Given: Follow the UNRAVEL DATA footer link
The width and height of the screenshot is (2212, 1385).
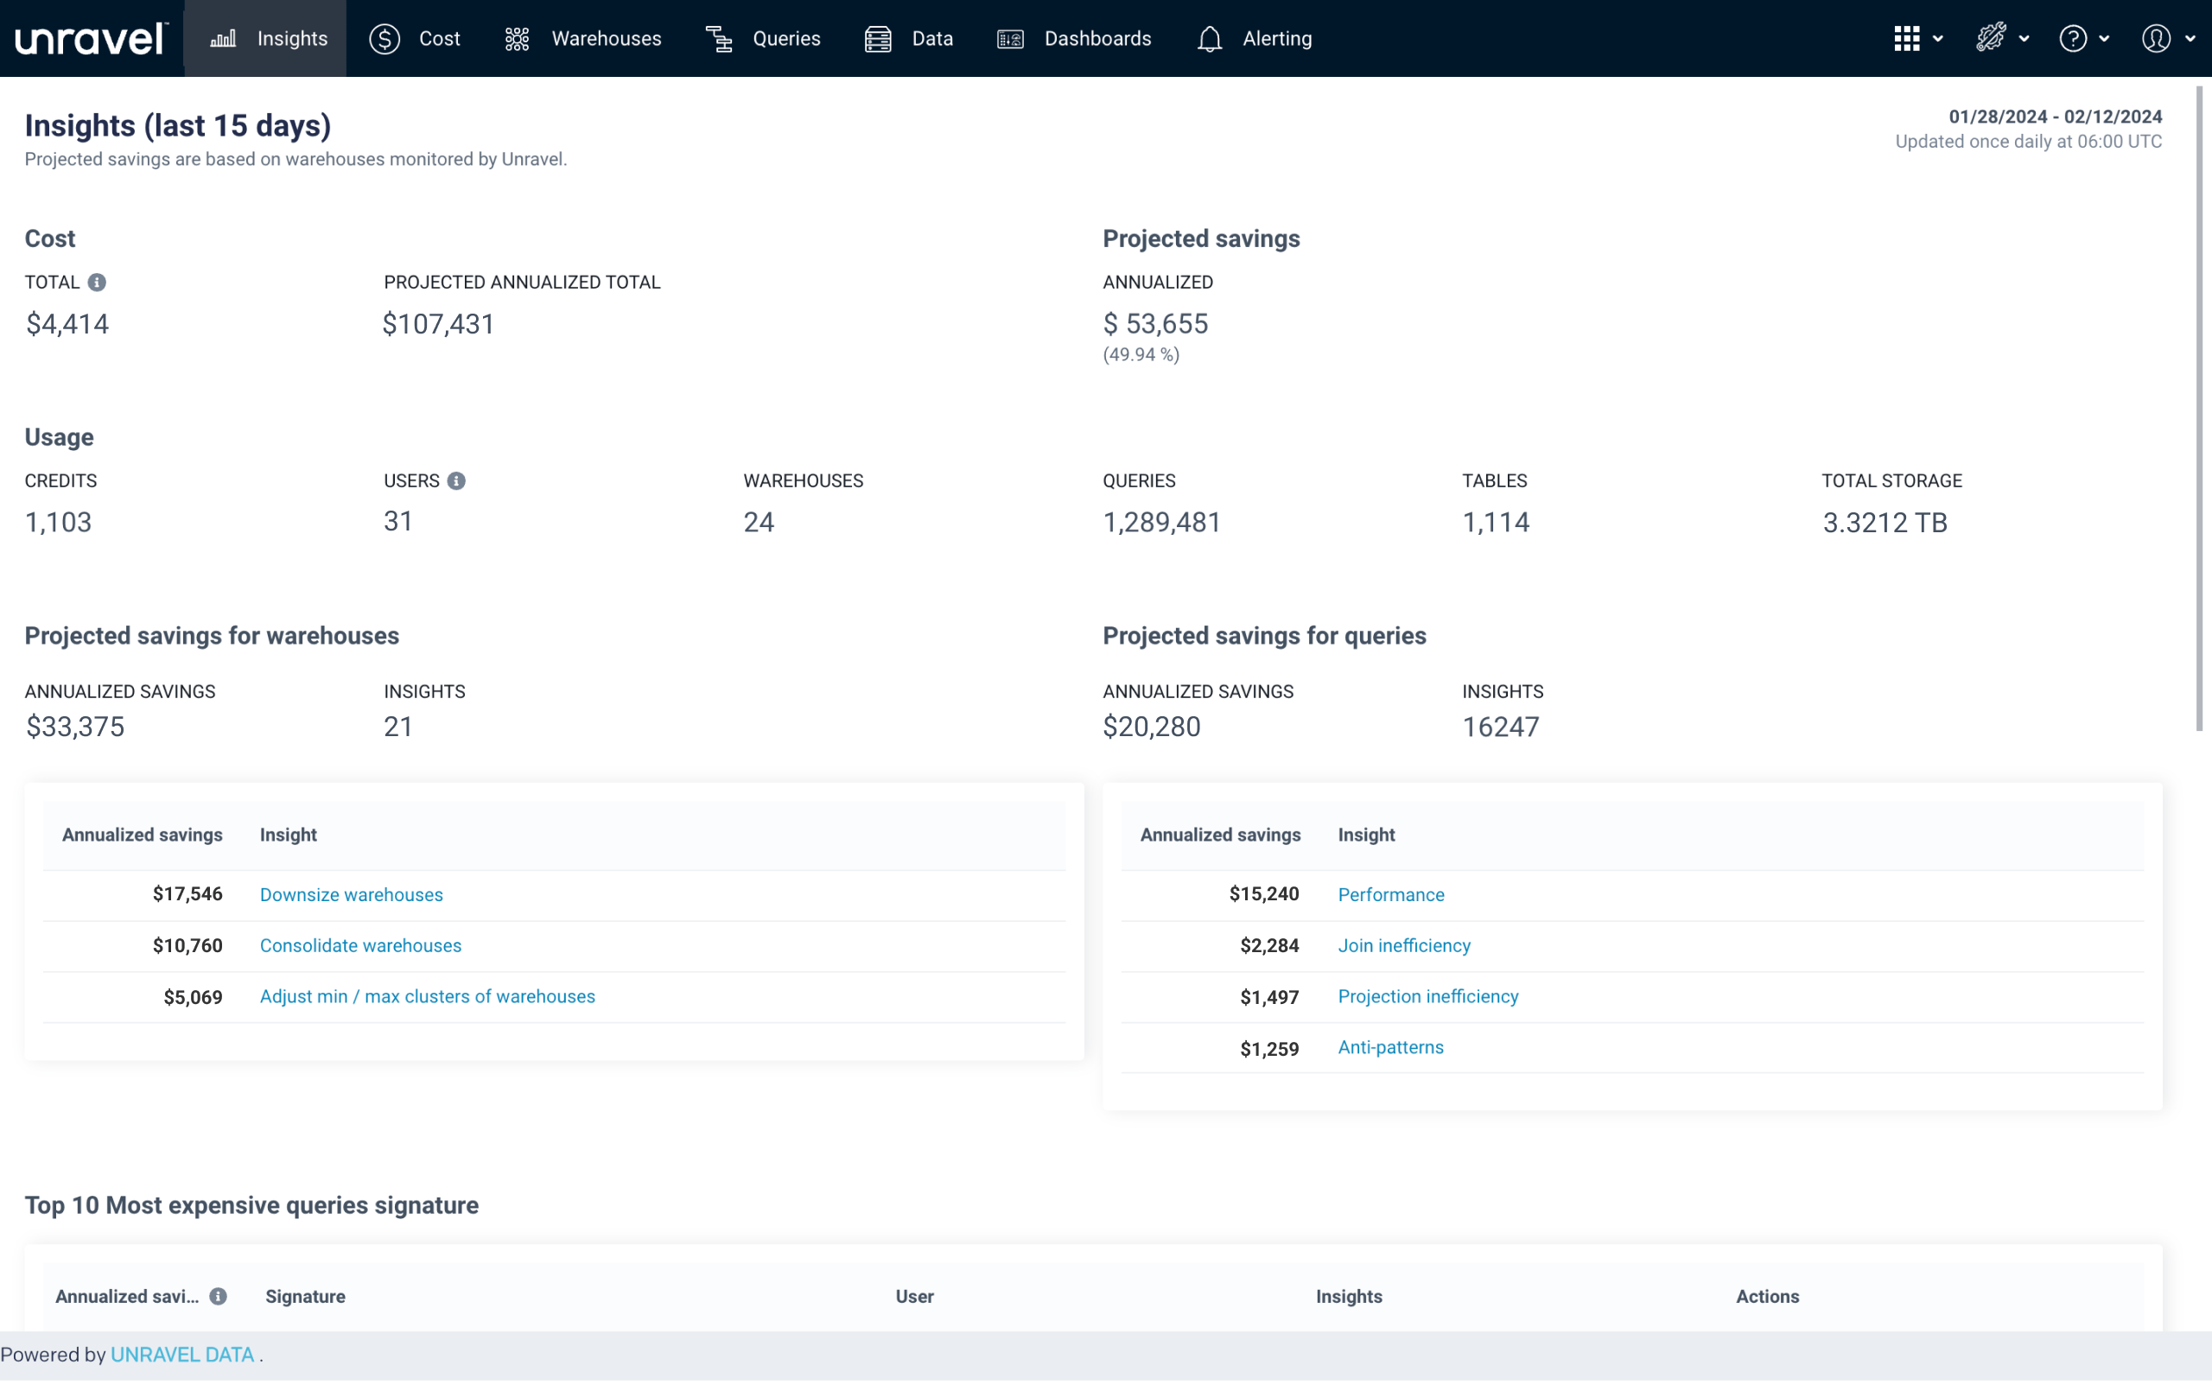Looking at the screenshot, I should pyautogui.click(x=182, y=1355).
